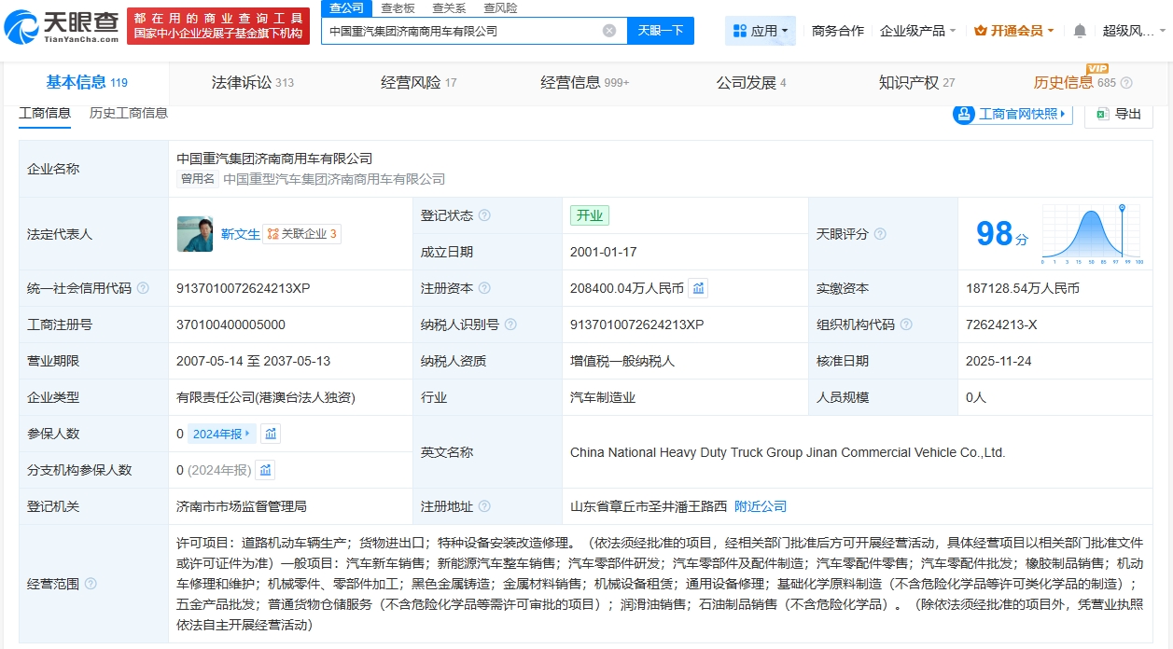The height and width of the screenshot is (649, 1173).
Task: Select the 历史工商信息 sub-tab
Action: click(x=129, y=113)
